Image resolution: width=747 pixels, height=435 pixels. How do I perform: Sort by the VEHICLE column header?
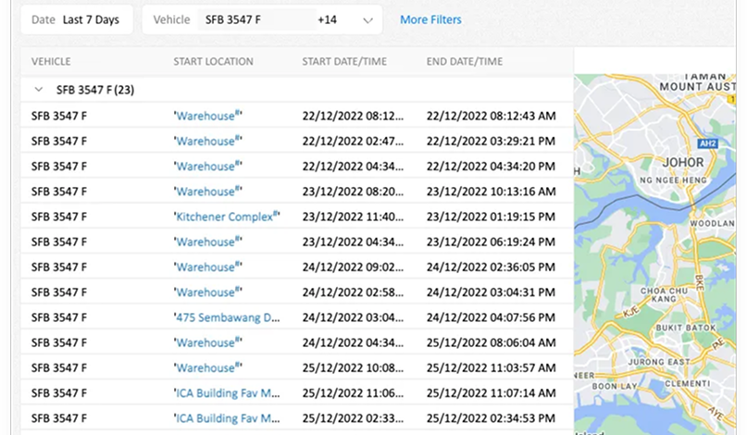[x=51, y=61]
